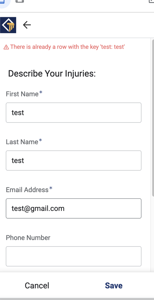Click the Email Address field containing test@gmail.com
Screen dimensions: 154x300
point(74,208)
